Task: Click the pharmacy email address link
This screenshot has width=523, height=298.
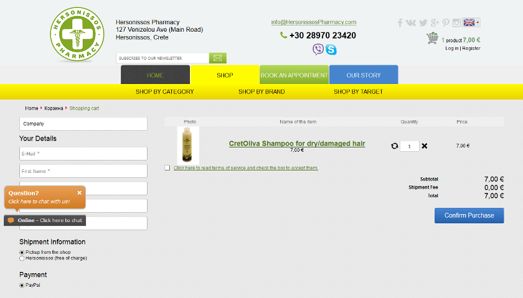Action: pos(314,22)
